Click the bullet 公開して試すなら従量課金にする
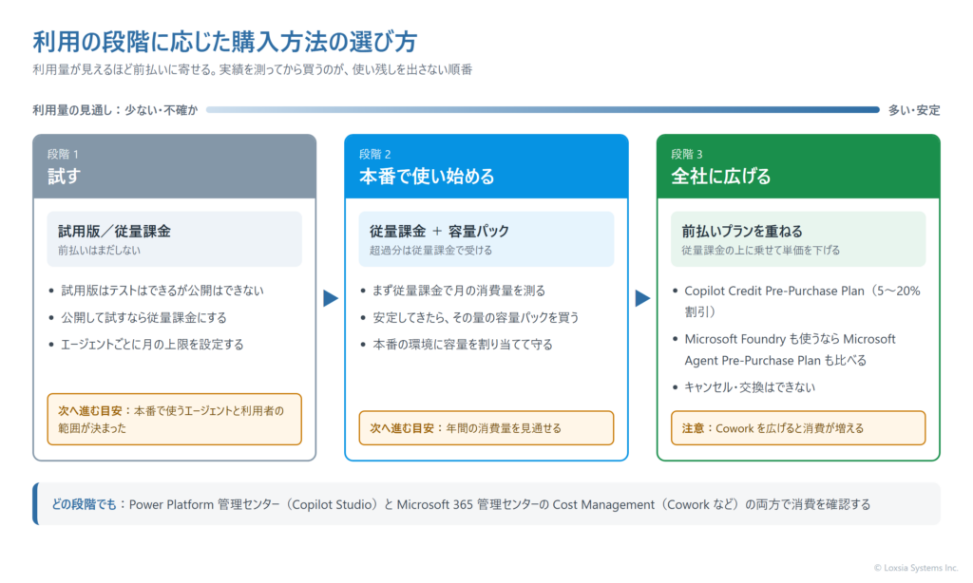 pos(143,317)
